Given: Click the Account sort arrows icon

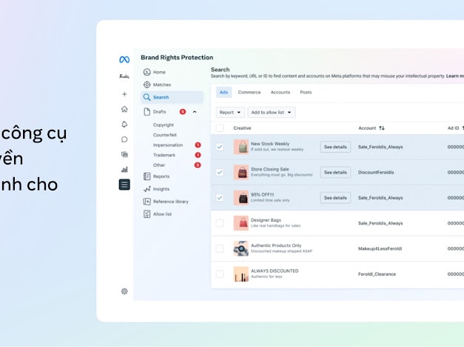Looking at the screenshot, I should (382, 128).
